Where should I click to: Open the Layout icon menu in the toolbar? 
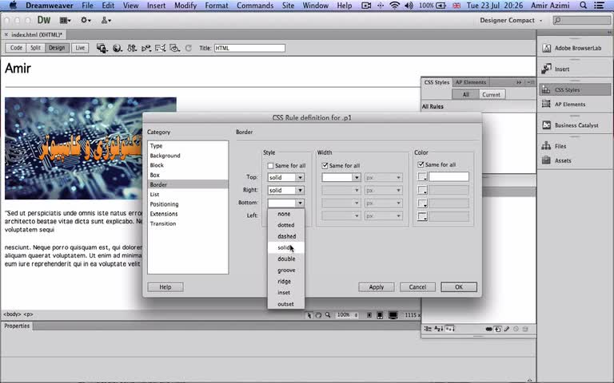65,20
